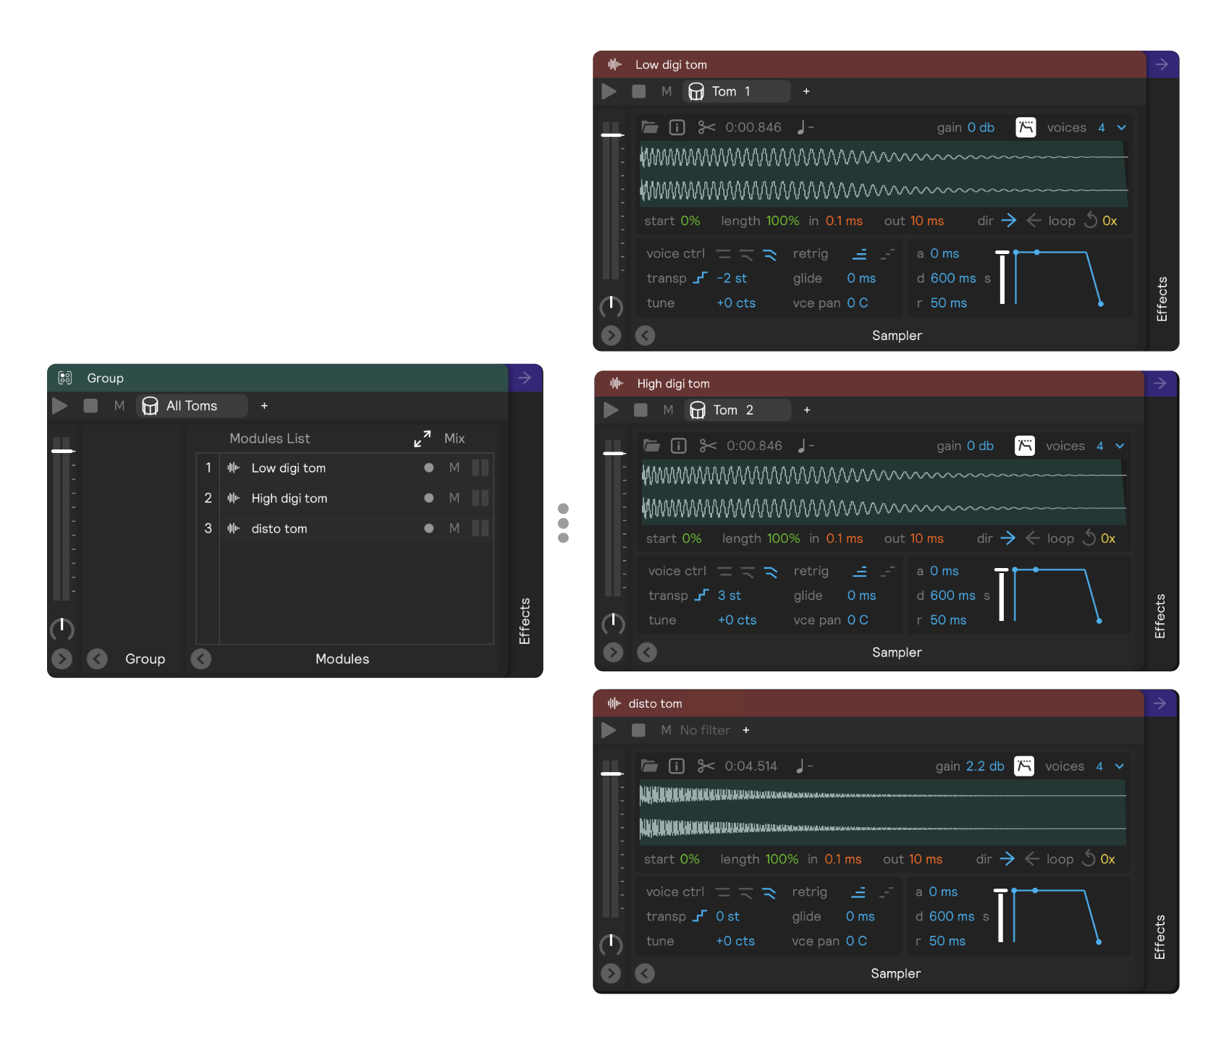This screenshot has width=1213, height=1042.
Task: Open Effects tab of Group module
Action: (x=525, y=621)
